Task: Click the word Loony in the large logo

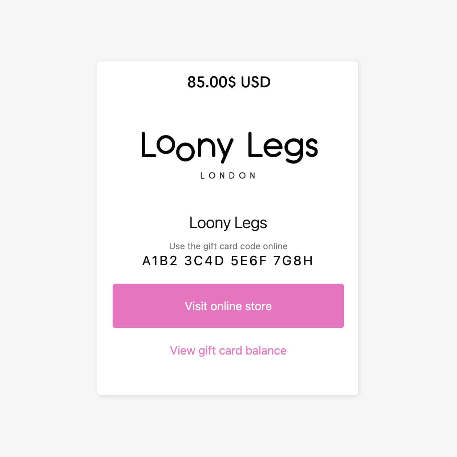Action: click(187, 147)
